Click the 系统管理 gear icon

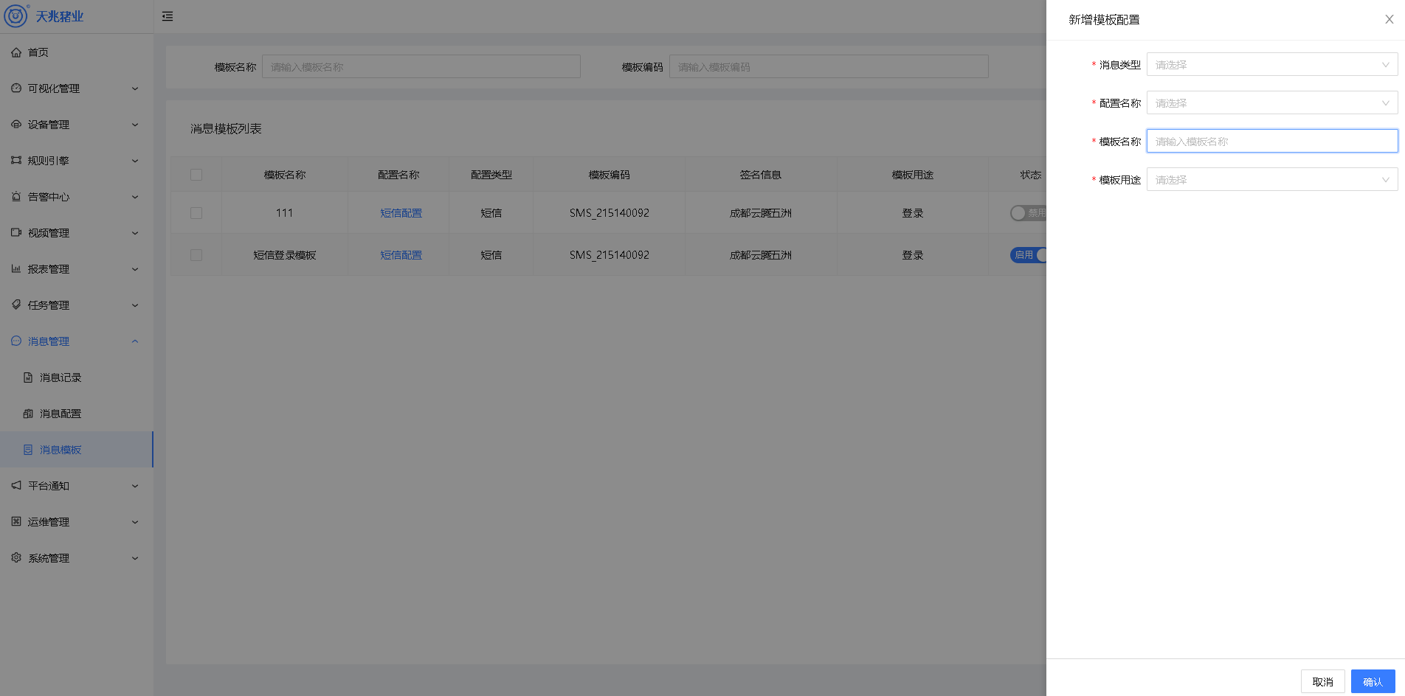pos(16,558)
